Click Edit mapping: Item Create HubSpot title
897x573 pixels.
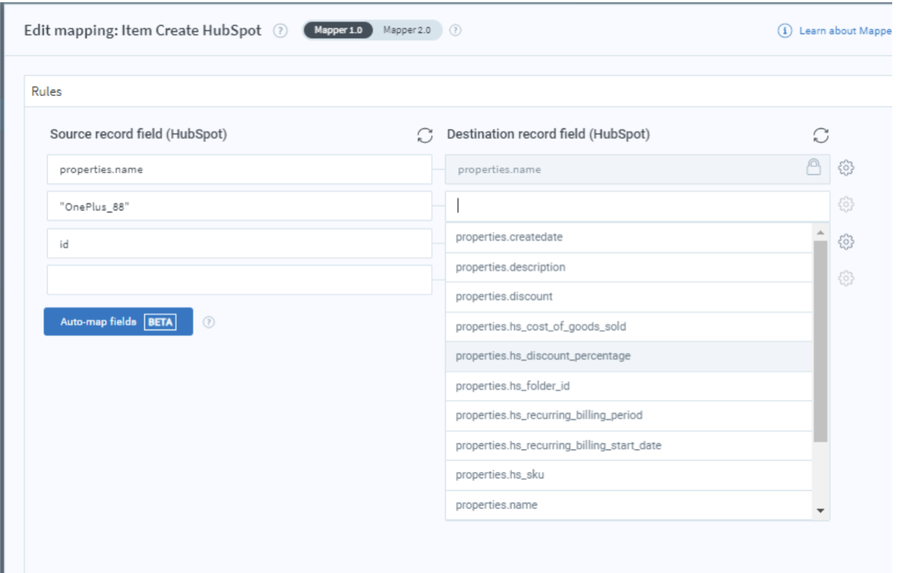(x=143, y=31)
